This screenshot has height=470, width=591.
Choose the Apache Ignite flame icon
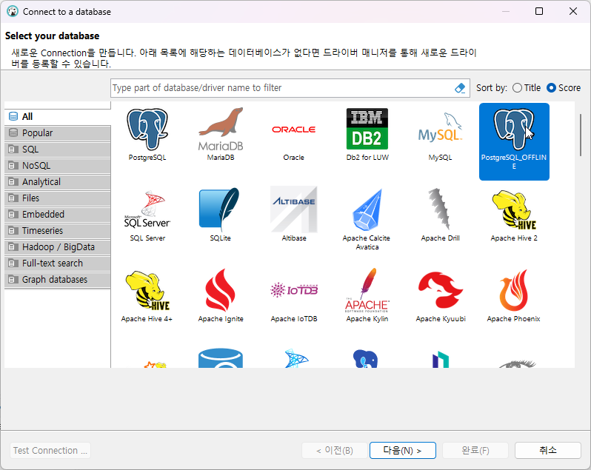221,290
